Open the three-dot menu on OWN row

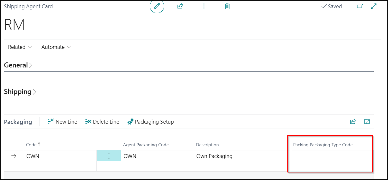tap(109, 156)
